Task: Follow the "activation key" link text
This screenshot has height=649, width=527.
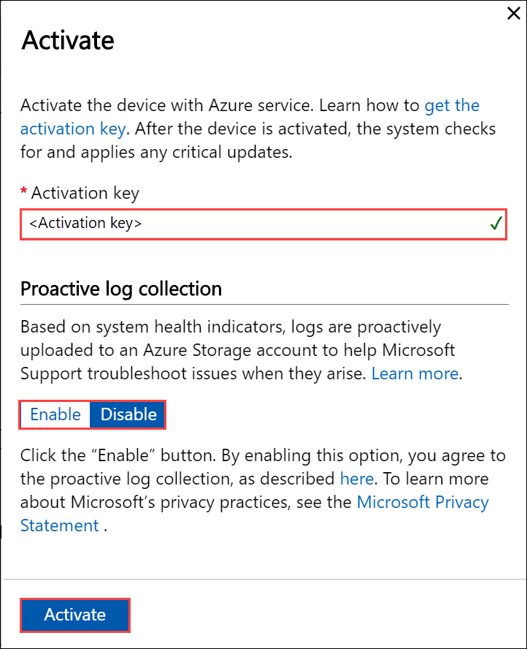Action: (x=73, y=129)
